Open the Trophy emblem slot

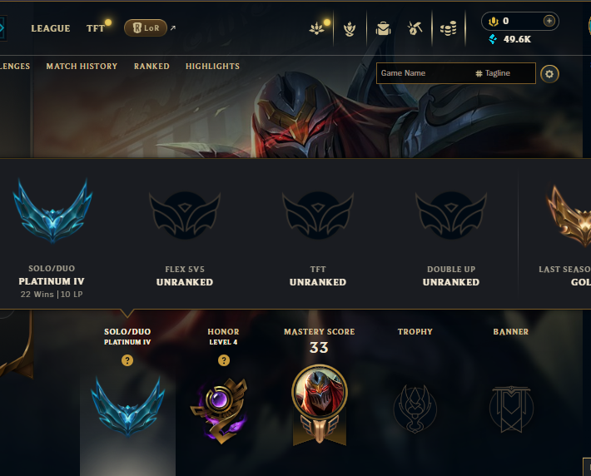coord(415,409)
